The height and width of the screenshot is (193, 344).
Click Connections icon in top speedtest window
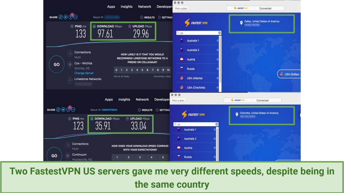[x=70, y=53]
